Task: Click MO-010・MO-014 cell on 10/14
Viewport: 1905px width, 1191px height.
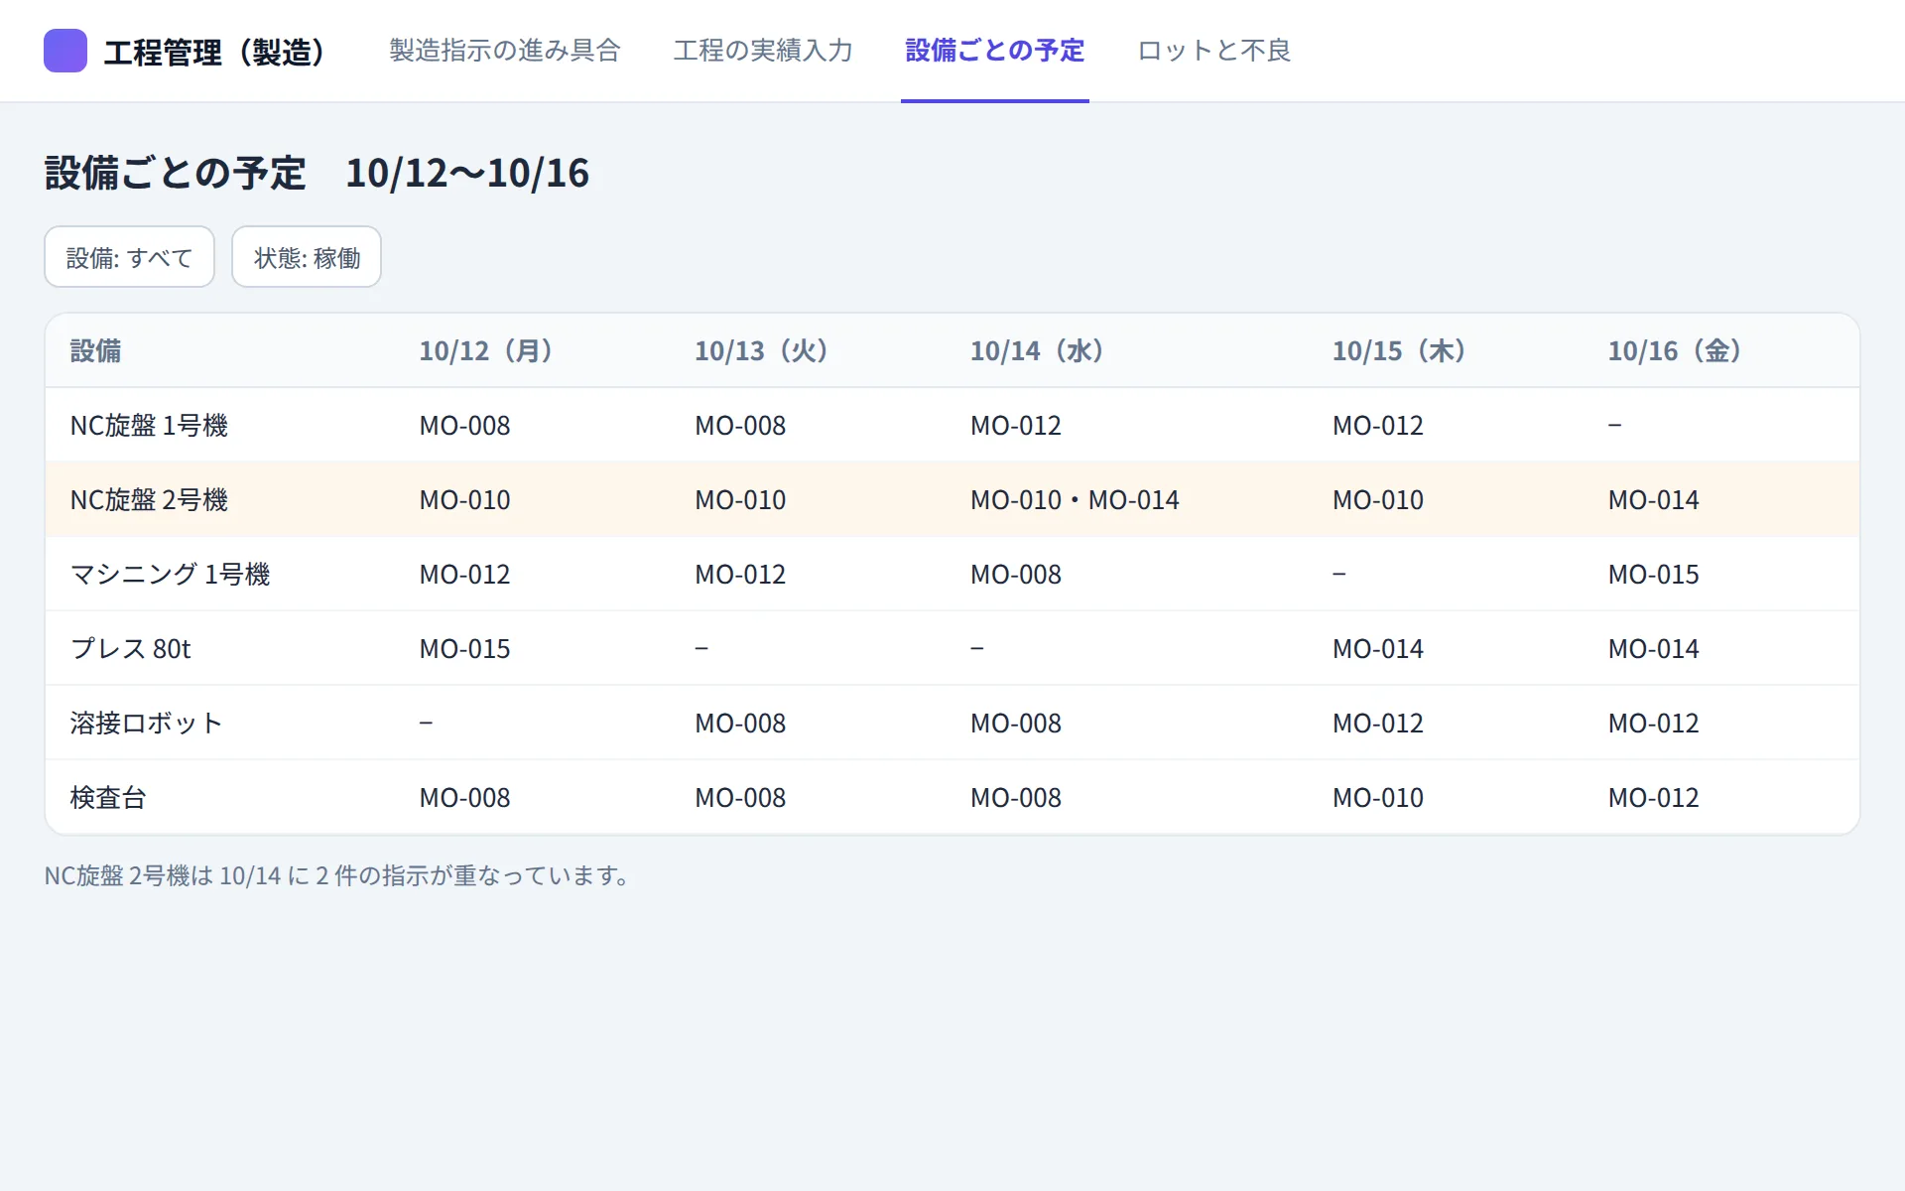Action: (1075, 499)
